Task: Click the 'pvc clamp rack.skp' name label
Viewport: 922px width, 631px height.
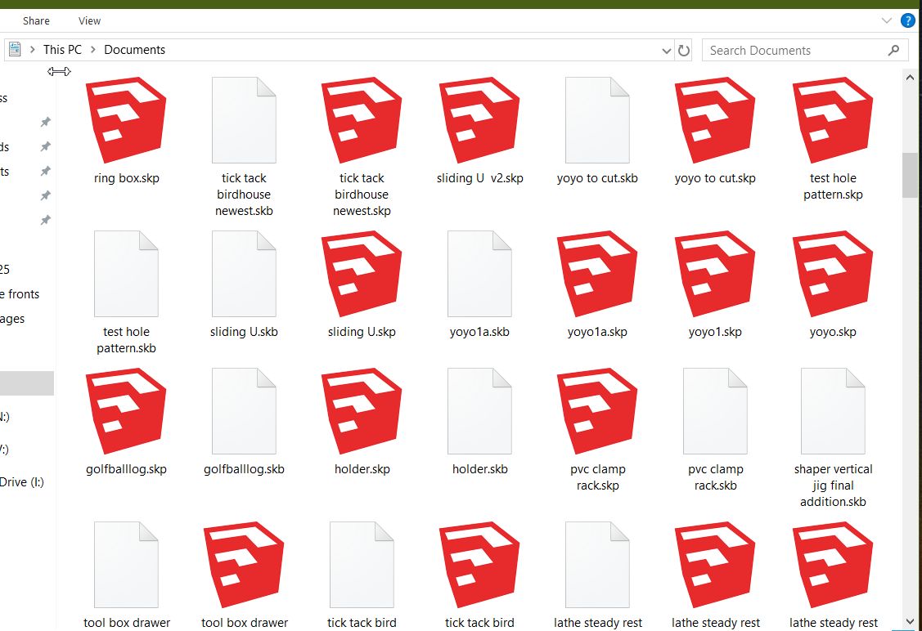Action: point(597,477)
